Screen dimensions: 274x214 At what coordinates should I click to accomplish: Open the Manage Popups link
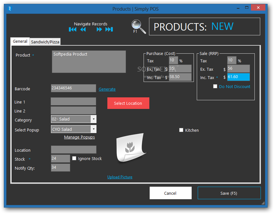point(79,137)
